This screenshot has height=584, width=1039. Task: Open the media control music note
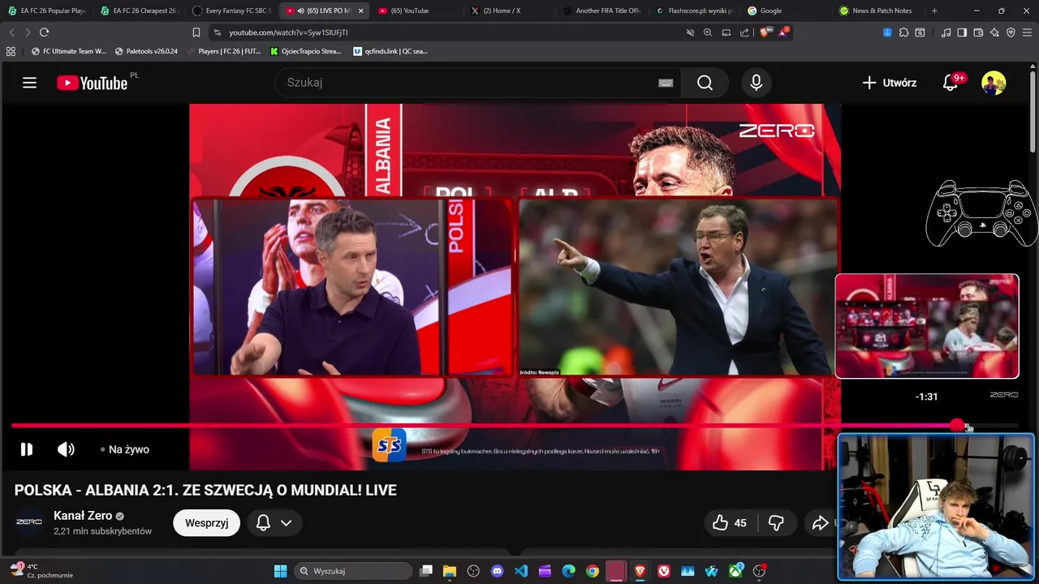click(x=946, y=32)
